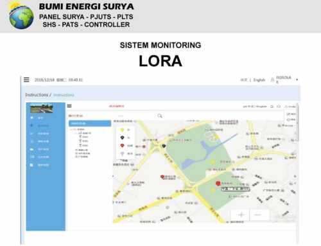The width and height of the screenshot is (321, 246).
Task: Click the large red marker in lower green area
Action: [218, 183]
